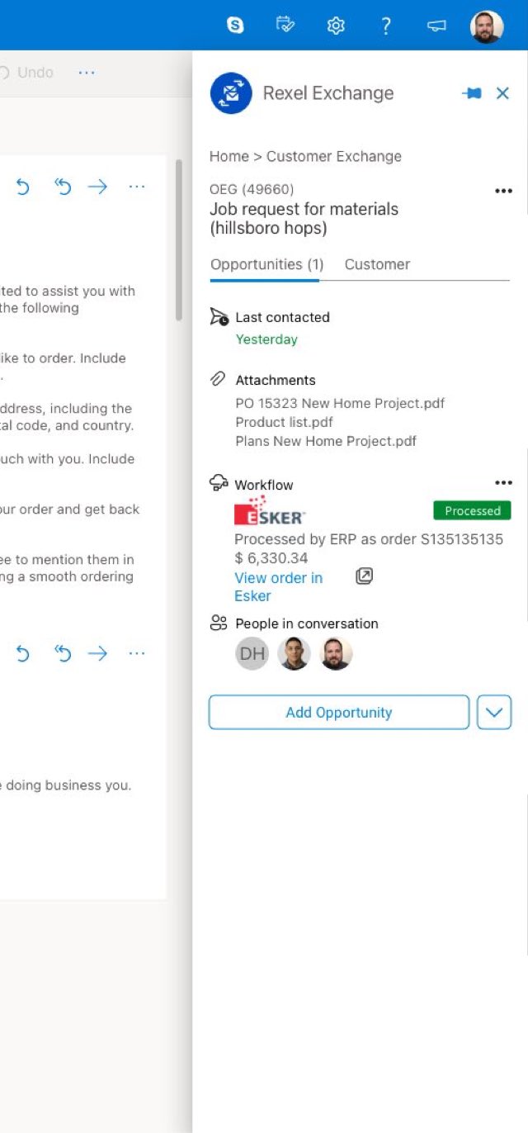
Task: Click the Reply arrow icon
Action: click(23, 187)
